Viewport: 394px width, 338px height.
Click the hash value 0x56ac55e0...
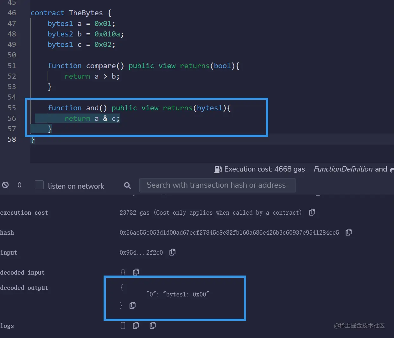coord(229,232)
